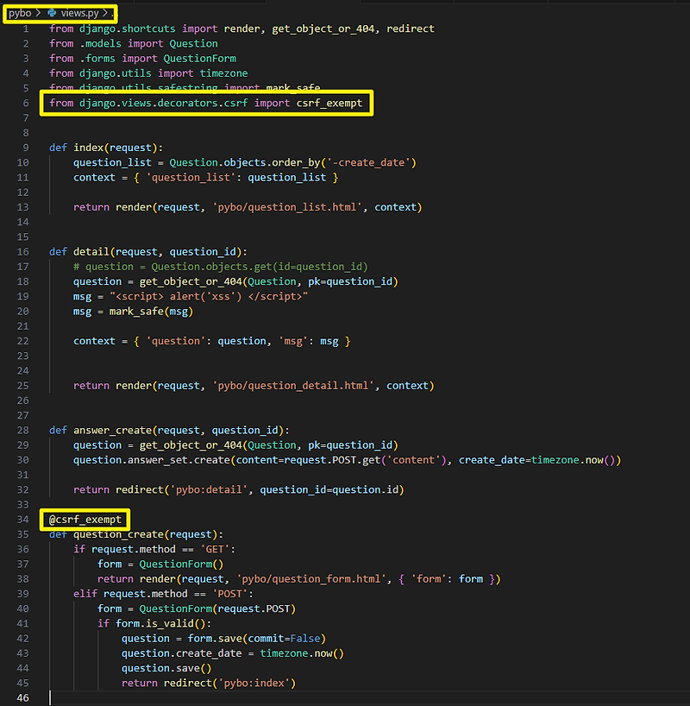This screenshot has height=706, width=690.
Task: Click the 'msg' key string on line 22
Action: (x=293, y=341)
